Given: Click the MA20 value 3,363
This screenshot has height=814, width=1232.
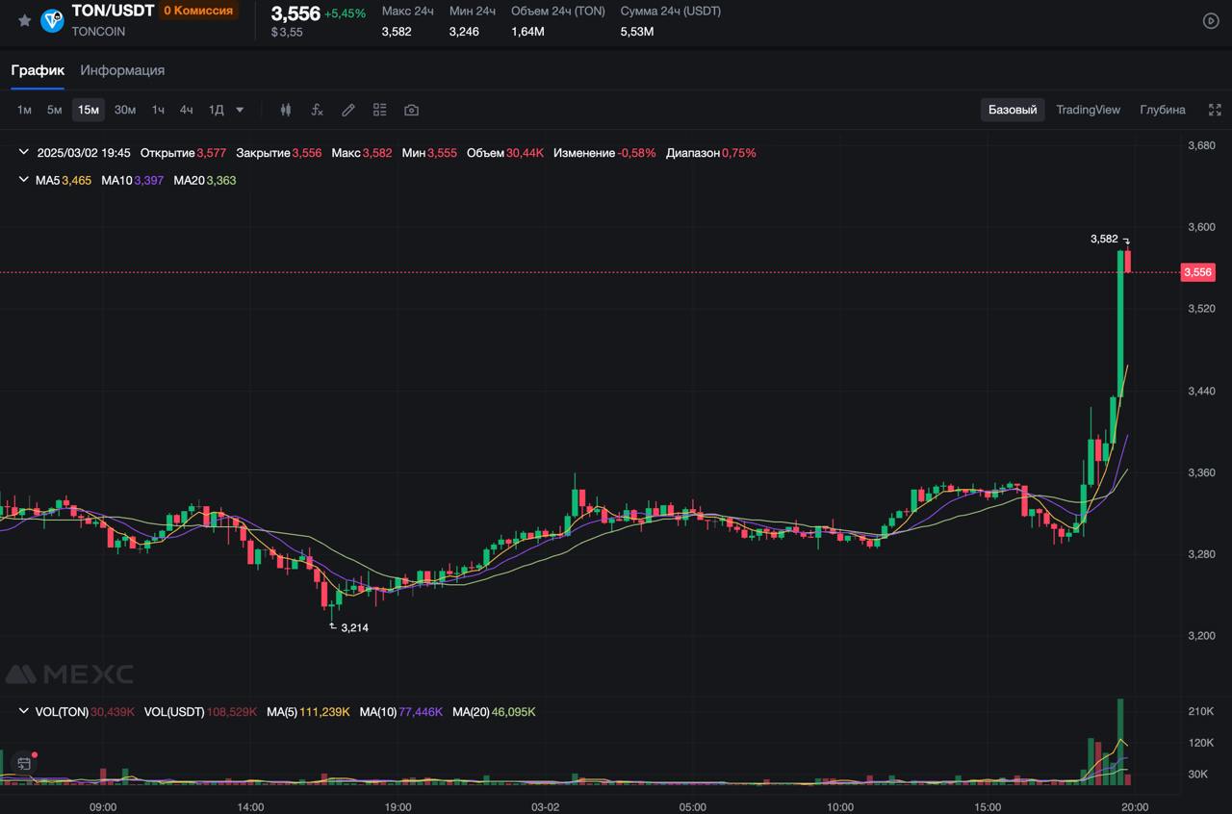Looking at the screenshot, I should 221,180.
